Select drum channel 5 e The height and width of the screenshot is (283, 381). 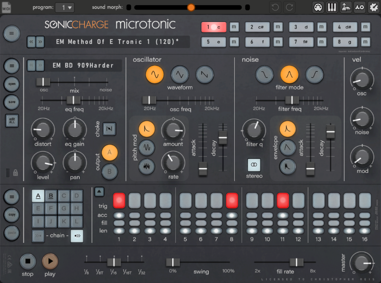(x=214, y=42)
